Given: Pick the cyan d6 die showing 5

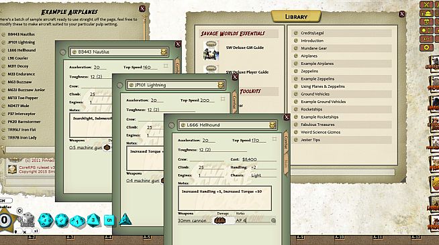Looking at the screenshot, I should tap(109, 220).
